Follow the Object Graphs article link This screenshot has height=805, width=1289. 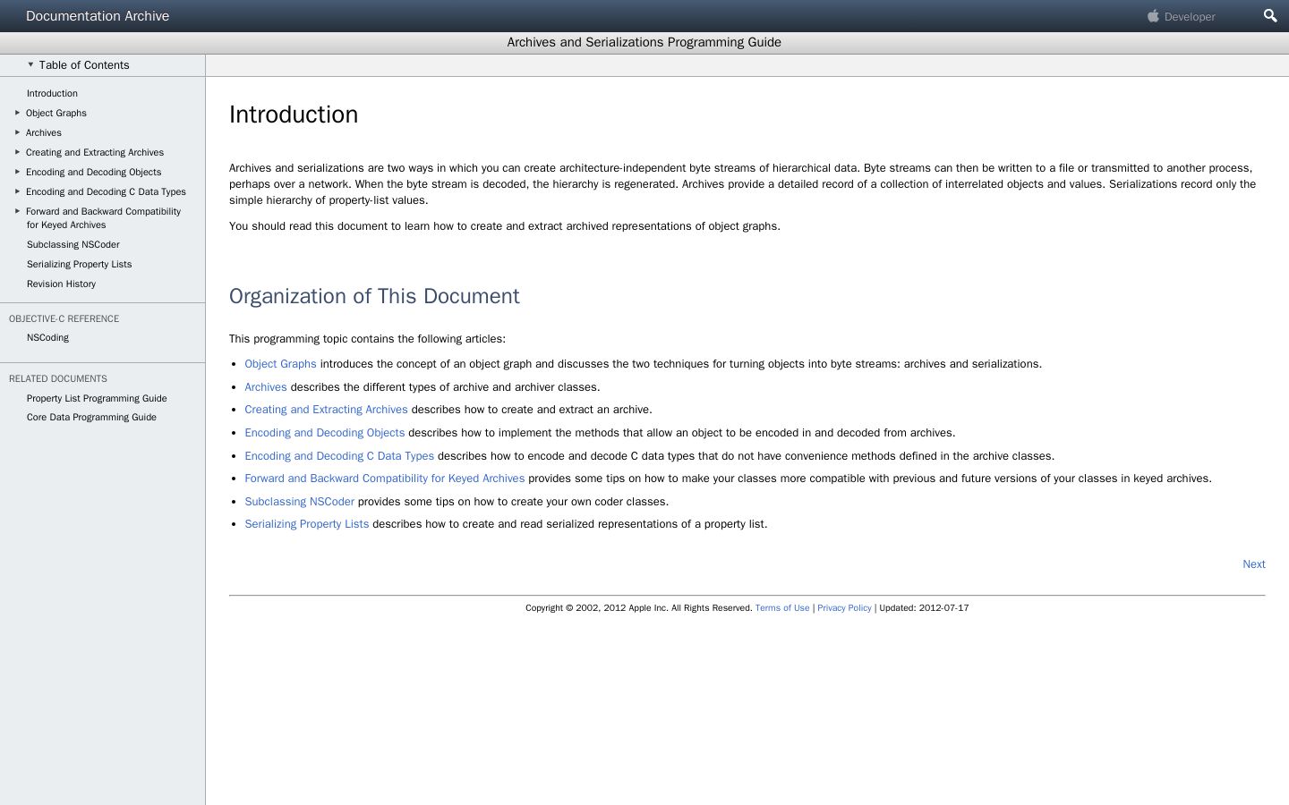click(x=280, y=364)
